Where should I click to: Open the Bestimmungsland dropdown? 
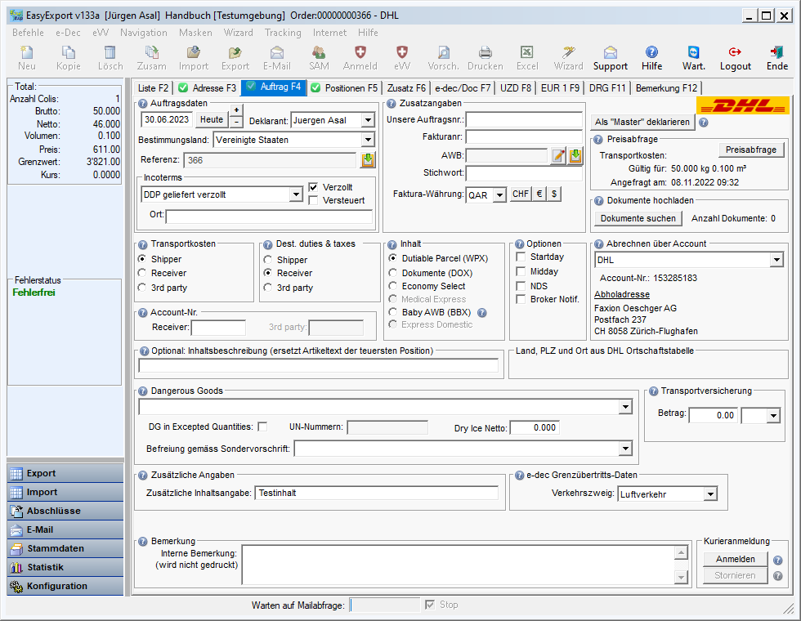click(x=367, y=140)
